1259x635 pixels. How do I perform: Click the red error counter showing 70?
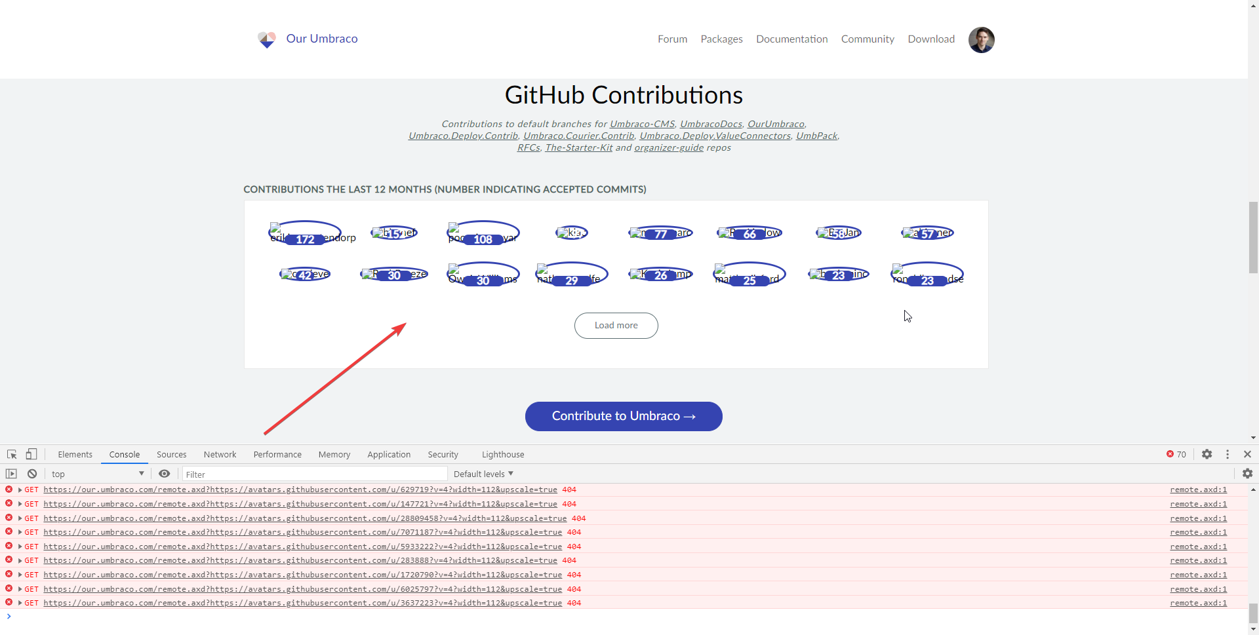[x=1176, y=454]
